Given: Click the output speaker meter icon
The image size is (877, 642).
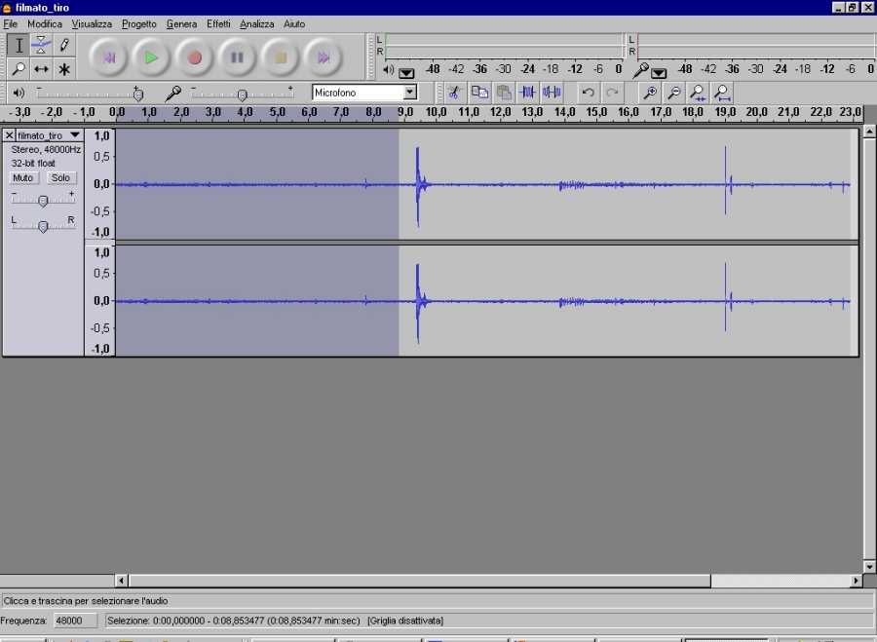Looking at the screenshot, I should click(388, 70).
